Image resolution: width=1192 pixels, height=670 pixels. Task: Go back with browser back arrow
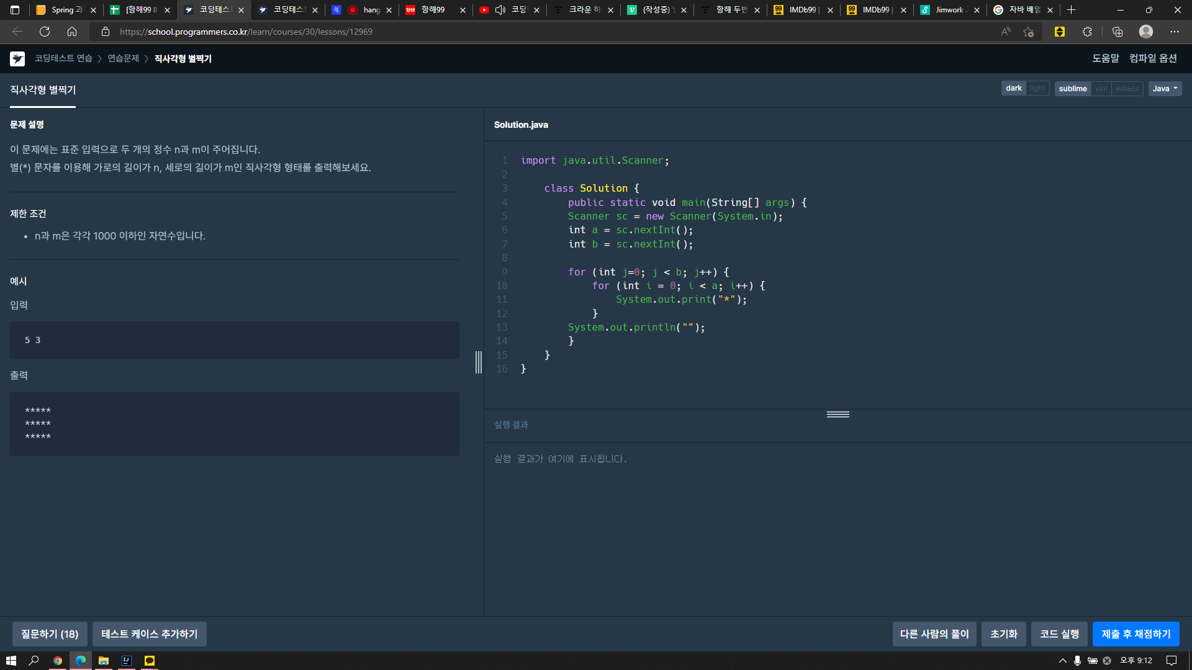pos(17,32)
